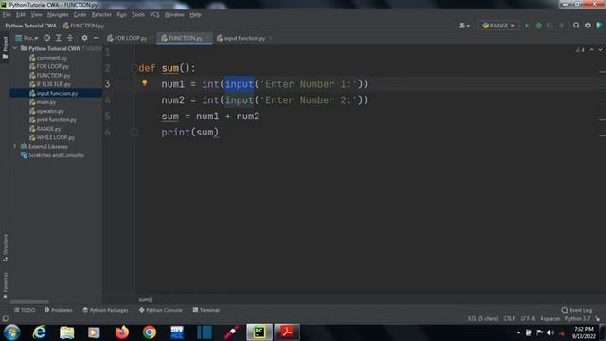
Task: Open the user account icon dropdown
Action: click(x=464, y=26)
